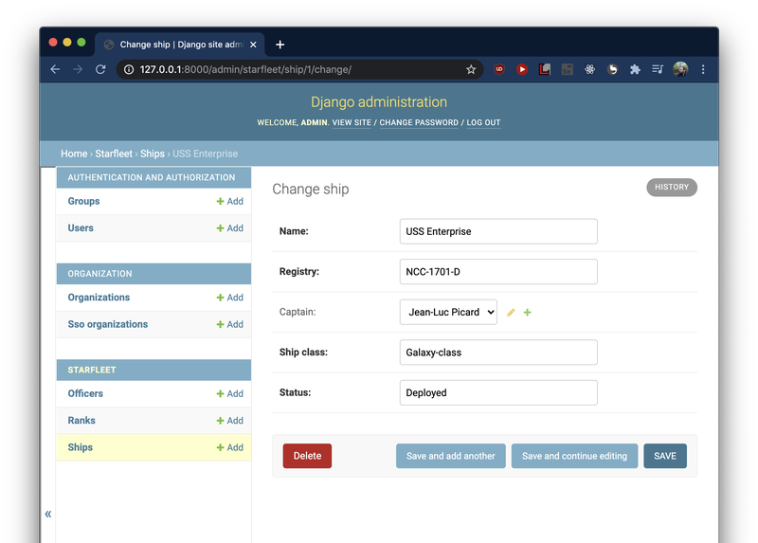Click the Status input field
The height and width of the screenshot is (543, 758).
(x=498, y=392)
